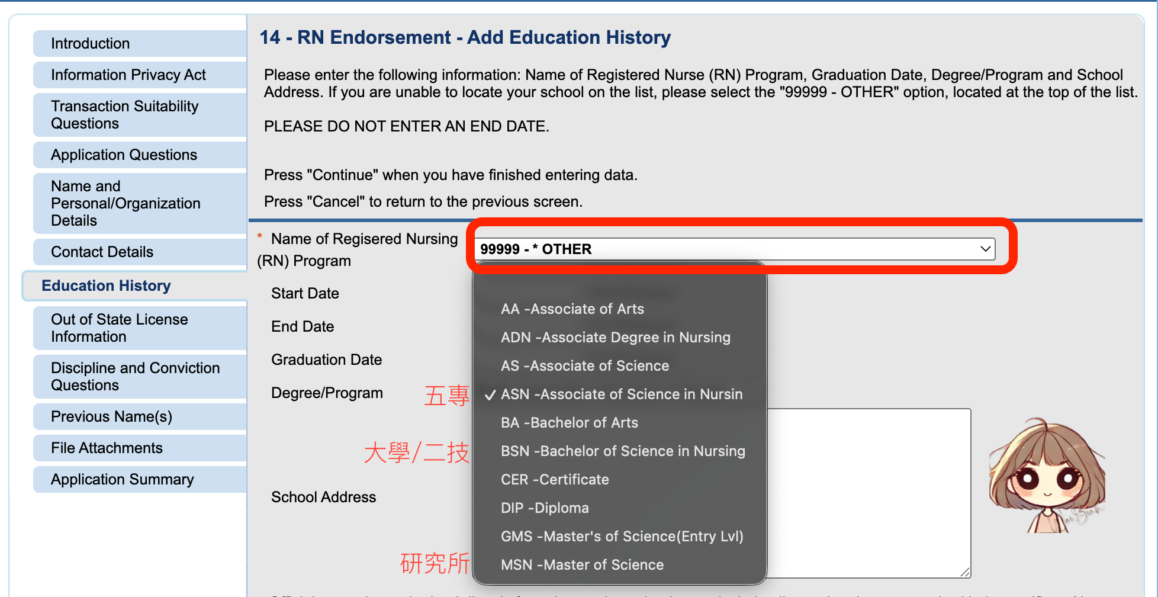Click the 'End Date' field label
This screenshot has height=597, width=1158.
(303, 326)
